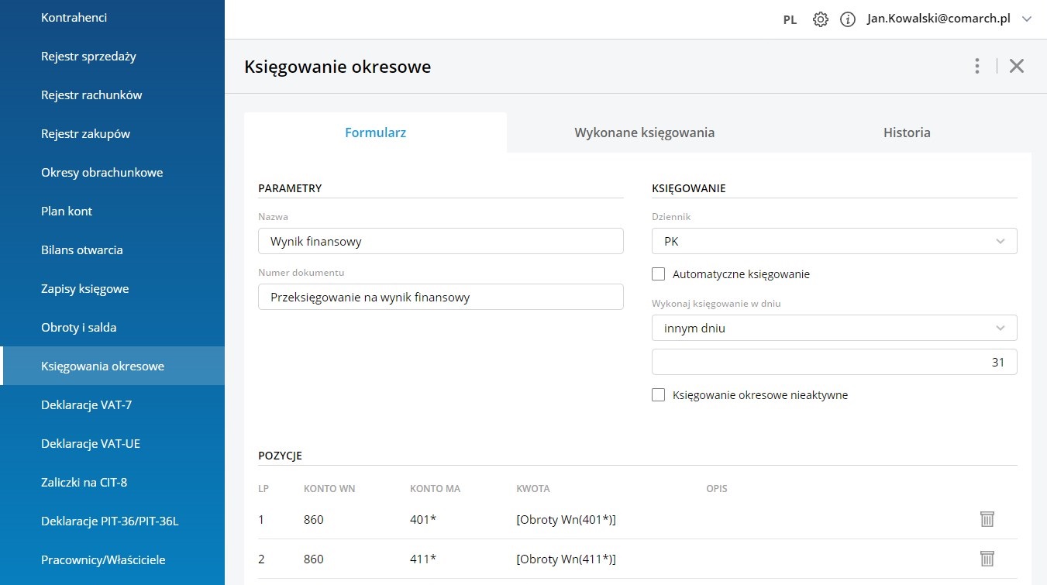The width and height of the screenshot is (1047, 585).
Task: Click the information circle icon
Action: tap(848, 19)
